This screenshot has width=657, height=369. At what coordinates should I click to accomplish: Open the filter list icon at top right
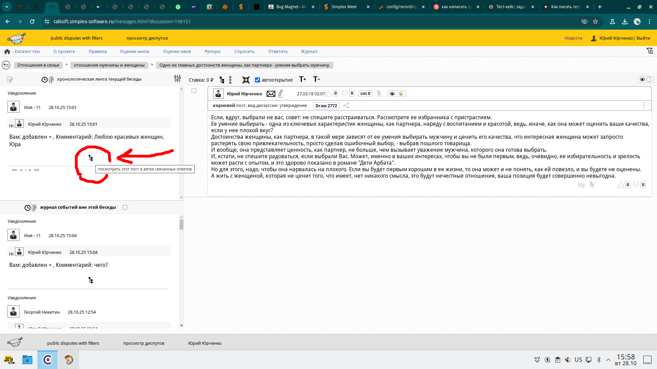pos(650,51)
